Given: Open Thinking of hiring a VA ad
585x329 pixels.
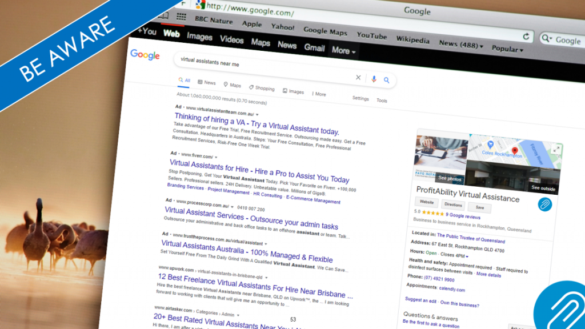Looking at the screenshot, I should click(x=257, y=124).
